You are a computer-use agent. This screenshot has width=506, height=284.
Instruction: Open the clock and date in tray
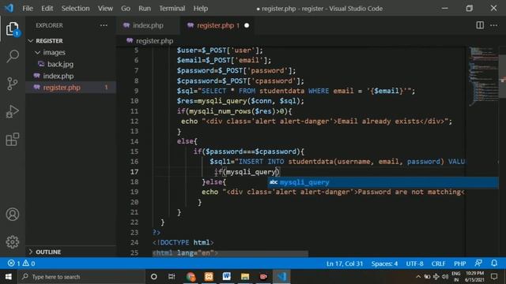[x=474, y=277]
